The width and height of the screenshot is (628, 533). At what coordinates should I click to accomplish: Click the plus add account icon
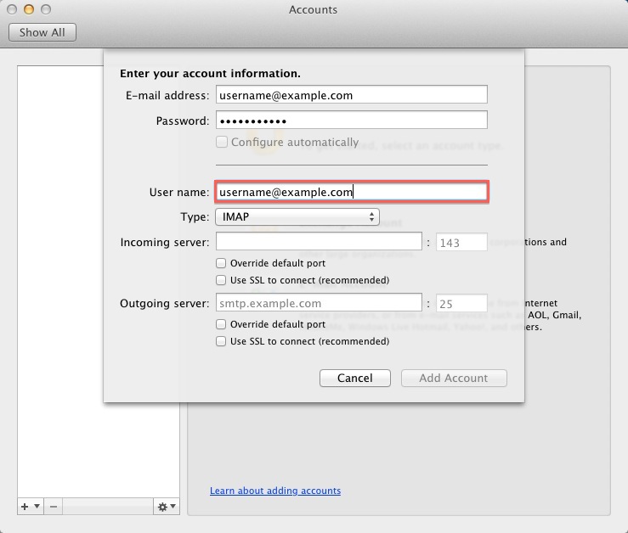pyautogui.click(x=25, y=507)
